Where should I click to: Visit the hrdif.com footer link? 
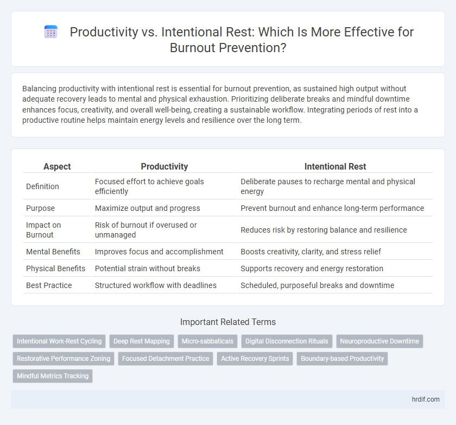[426, 399]
